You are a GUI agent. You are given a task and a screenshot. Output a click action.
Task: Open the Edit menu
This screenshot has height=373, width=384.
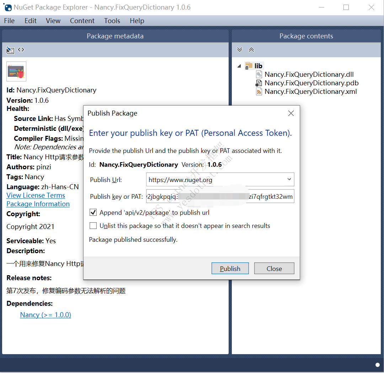pos(30,21)
